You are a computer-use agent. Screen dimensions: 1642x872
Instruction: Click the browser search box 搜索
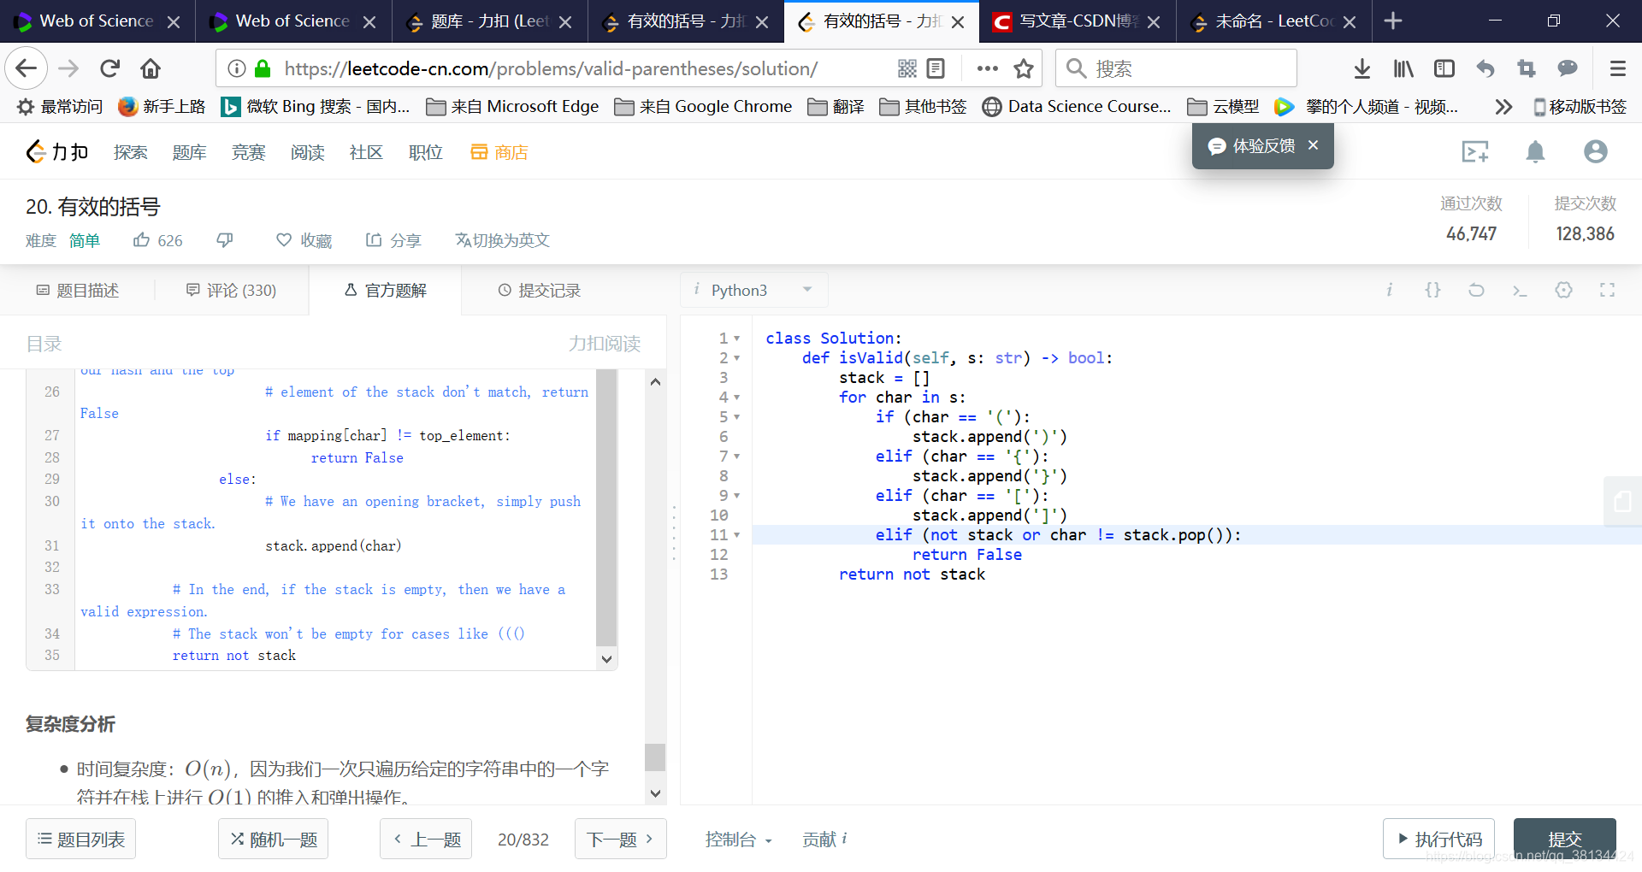pos(1176,68)
